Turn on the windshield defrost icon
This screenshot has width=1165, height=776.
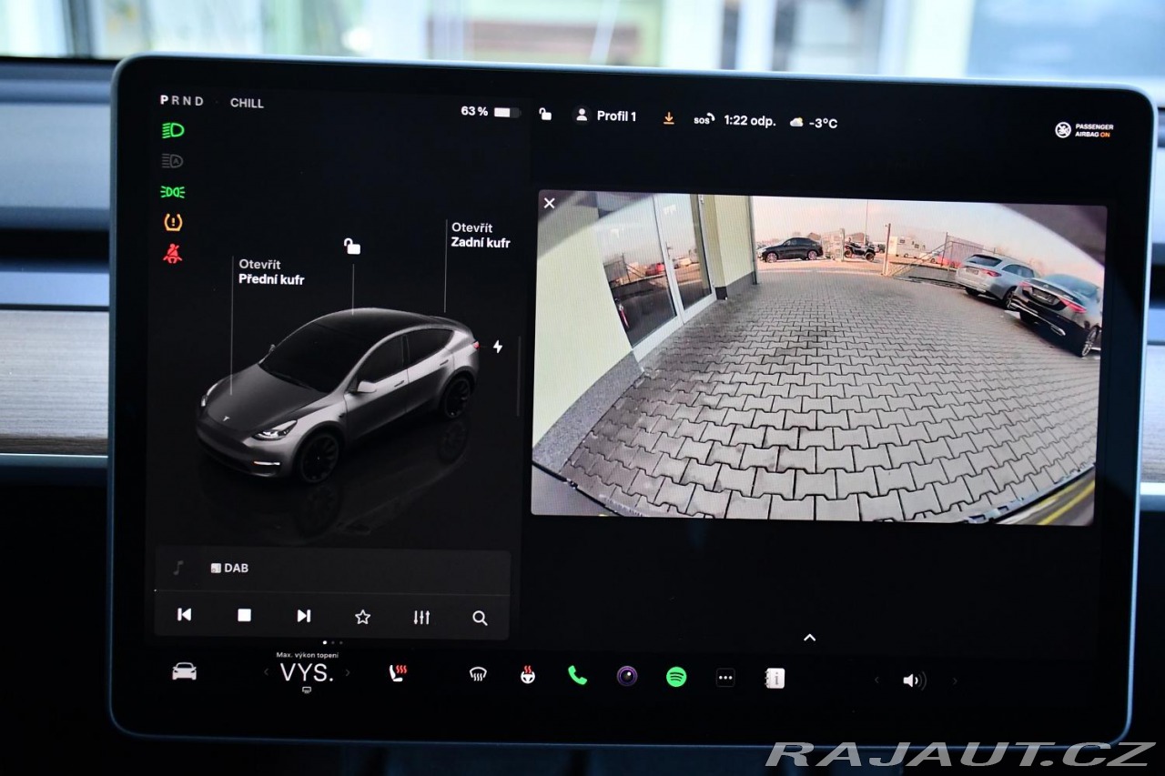[x=478, y=675]
